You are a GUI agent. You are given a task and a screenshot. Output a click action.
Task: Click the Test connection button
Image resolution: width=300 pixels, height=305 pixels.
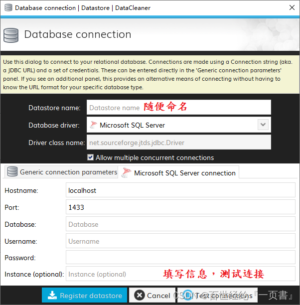pyautogui.click(x=217, y=295)
